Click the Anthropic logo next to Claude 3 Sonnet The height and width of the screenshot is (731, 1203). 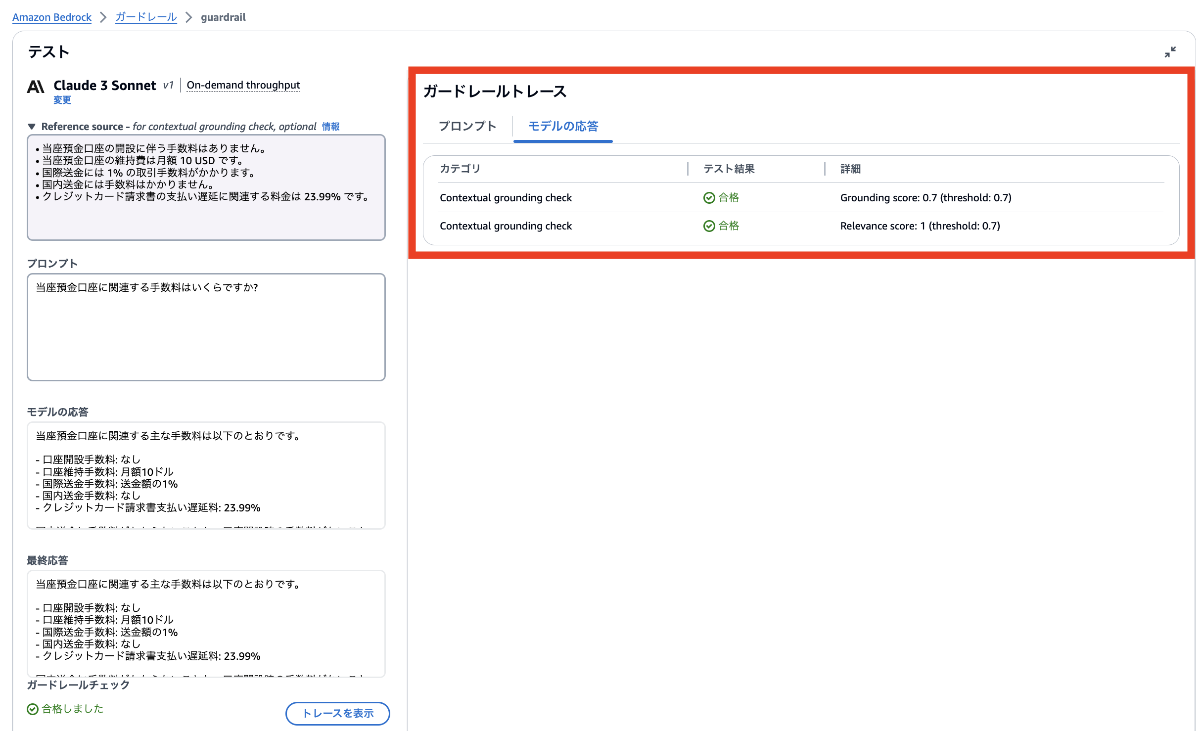[x=36, y=87]
